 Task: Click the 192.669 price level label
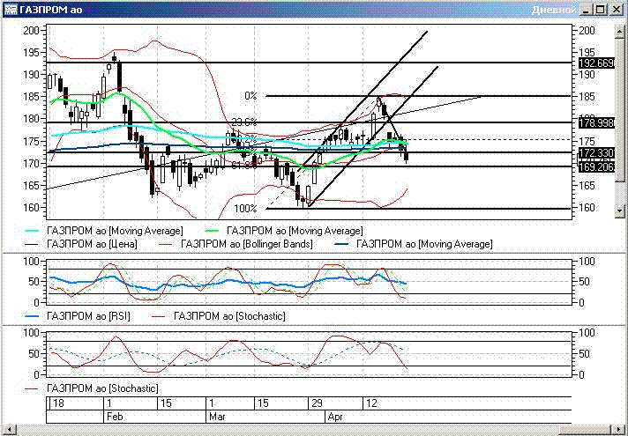tap(596, 63)
